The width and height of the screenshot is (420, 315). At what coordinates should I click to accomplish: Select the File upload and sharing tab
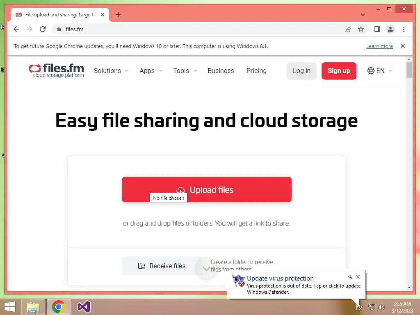tap(60, 15)
